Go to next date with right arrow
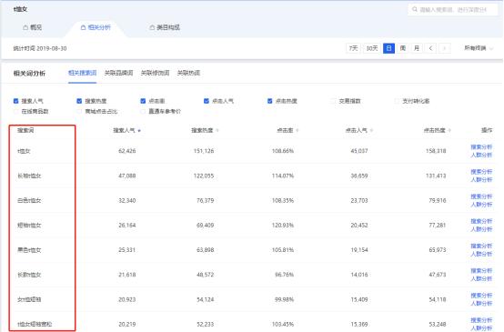Image resolution: width=504 pixels, height=332 pixels. (445, 48)
